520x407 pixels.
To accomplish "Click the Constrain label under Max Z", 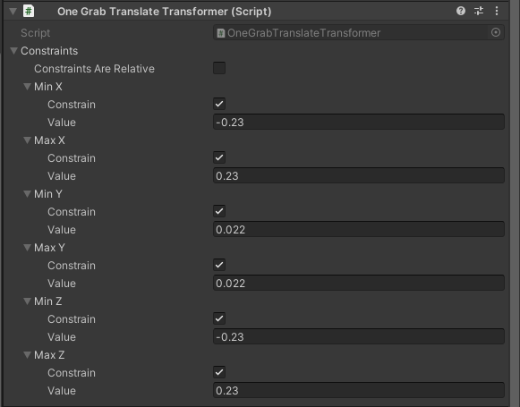I will 72,373.
